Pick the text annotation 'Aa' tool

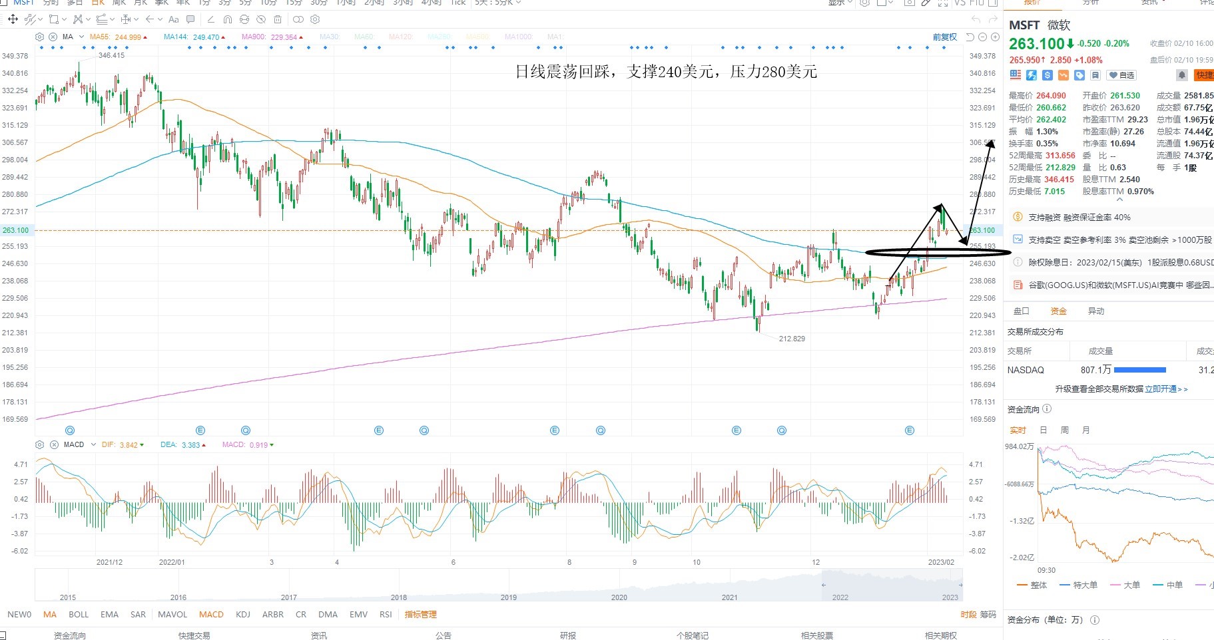(x=174, y=19)
